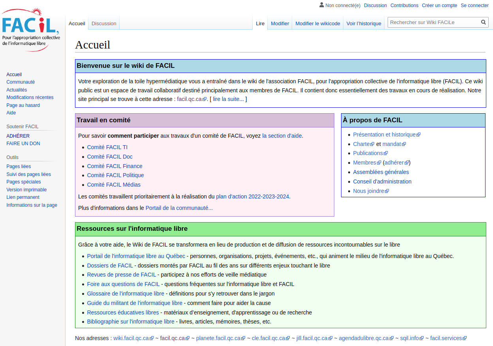Open Portail de l'informatique libre au Québec
The width and height of the screenshot is (493, 346).
click(x=136, y=256)
